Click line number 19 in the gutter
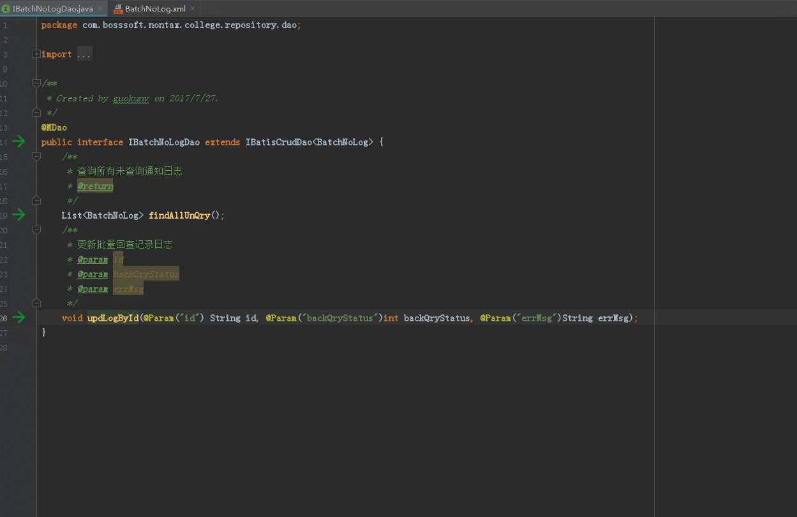Viewport: 797px width, 517px height. (x=4, y=215)
